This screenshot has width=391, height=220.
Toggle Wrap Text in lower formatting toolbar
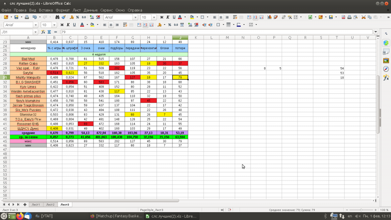(125, 25)
